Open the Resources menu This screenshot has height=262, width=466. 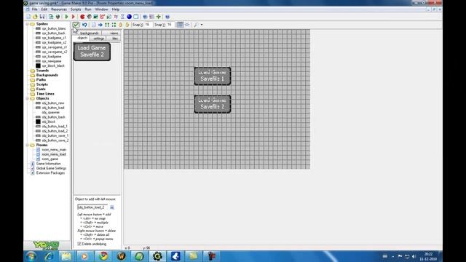pyautogui.click(x=59, y=9)
